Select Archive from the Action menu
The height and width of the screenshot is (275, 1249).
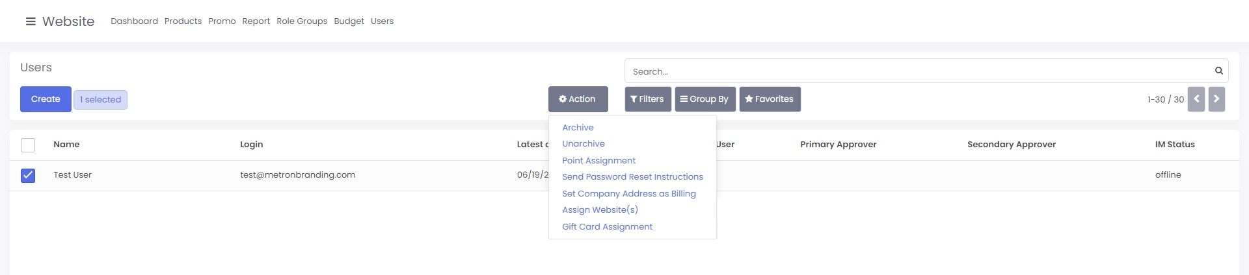pyautogui.click(x=578, y=128)
